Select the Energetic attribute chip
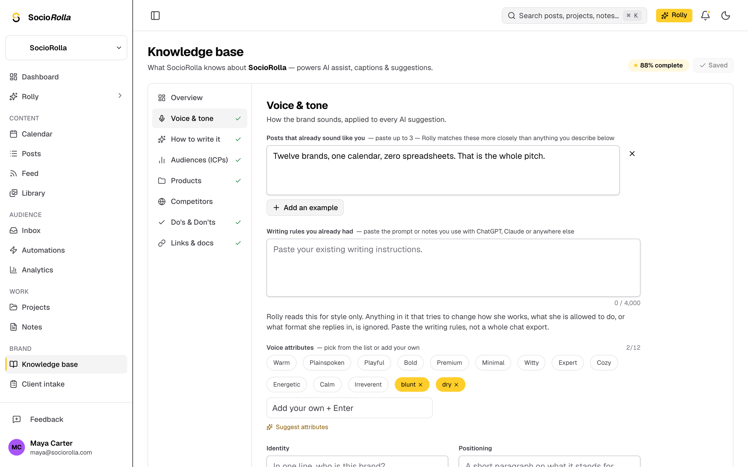 [286, 384]
